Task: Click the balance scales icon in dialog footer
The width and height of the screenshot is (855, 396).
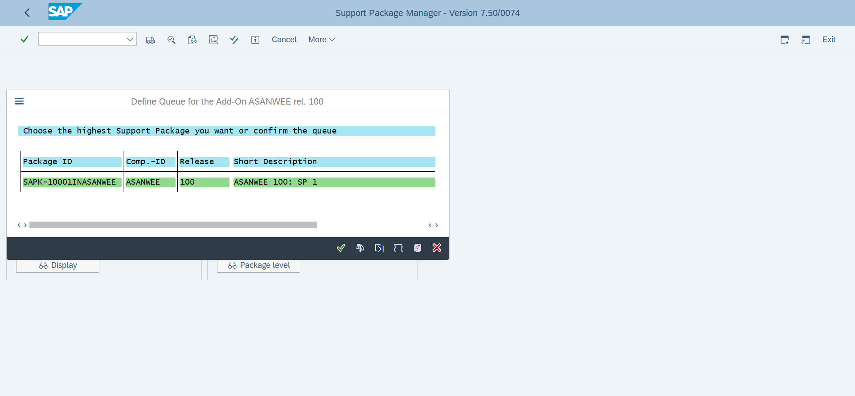Action: (x=360, y=248)
